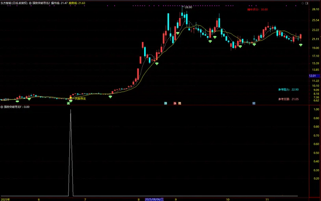This screenshot has width=321, height=201.
Task: Click the 财 event marker icon
Action: 254,103
